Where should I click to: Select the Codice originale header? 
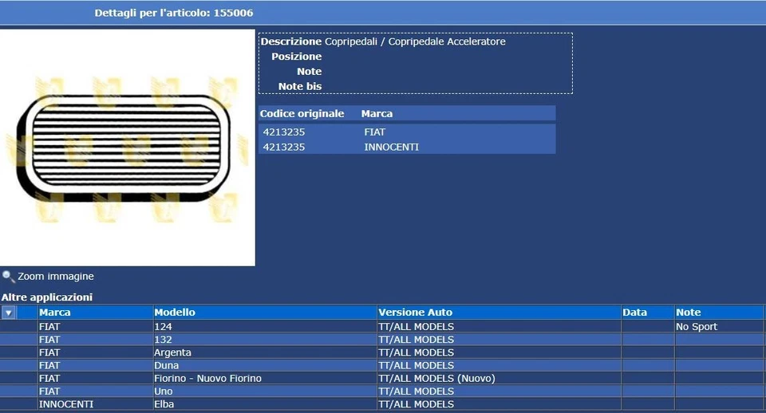click(302, 114)
